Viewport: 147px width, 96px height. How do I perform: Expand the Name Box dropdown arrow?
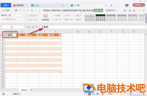click(x=24, y=27)
